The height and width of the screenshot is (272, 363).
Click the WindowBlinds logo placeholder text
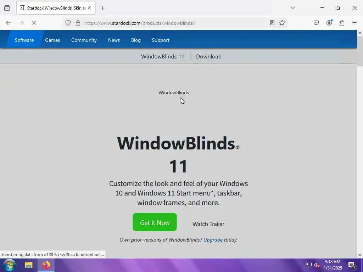[174, 92]
